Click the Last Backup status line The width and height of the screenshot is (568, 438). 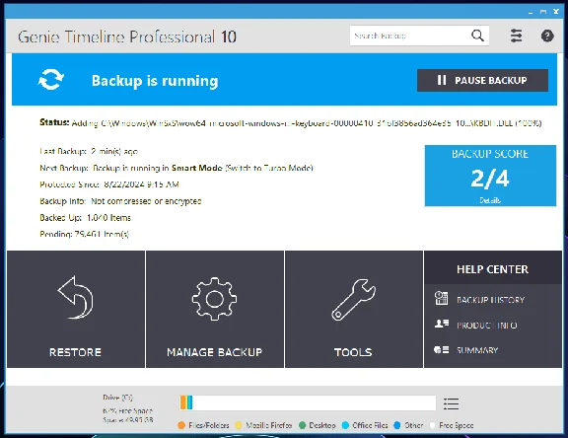(89, 151)
